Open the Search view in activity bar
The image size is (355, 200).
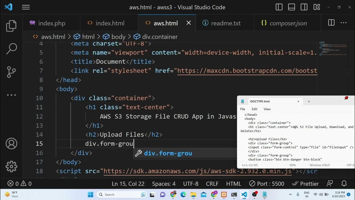11,49
